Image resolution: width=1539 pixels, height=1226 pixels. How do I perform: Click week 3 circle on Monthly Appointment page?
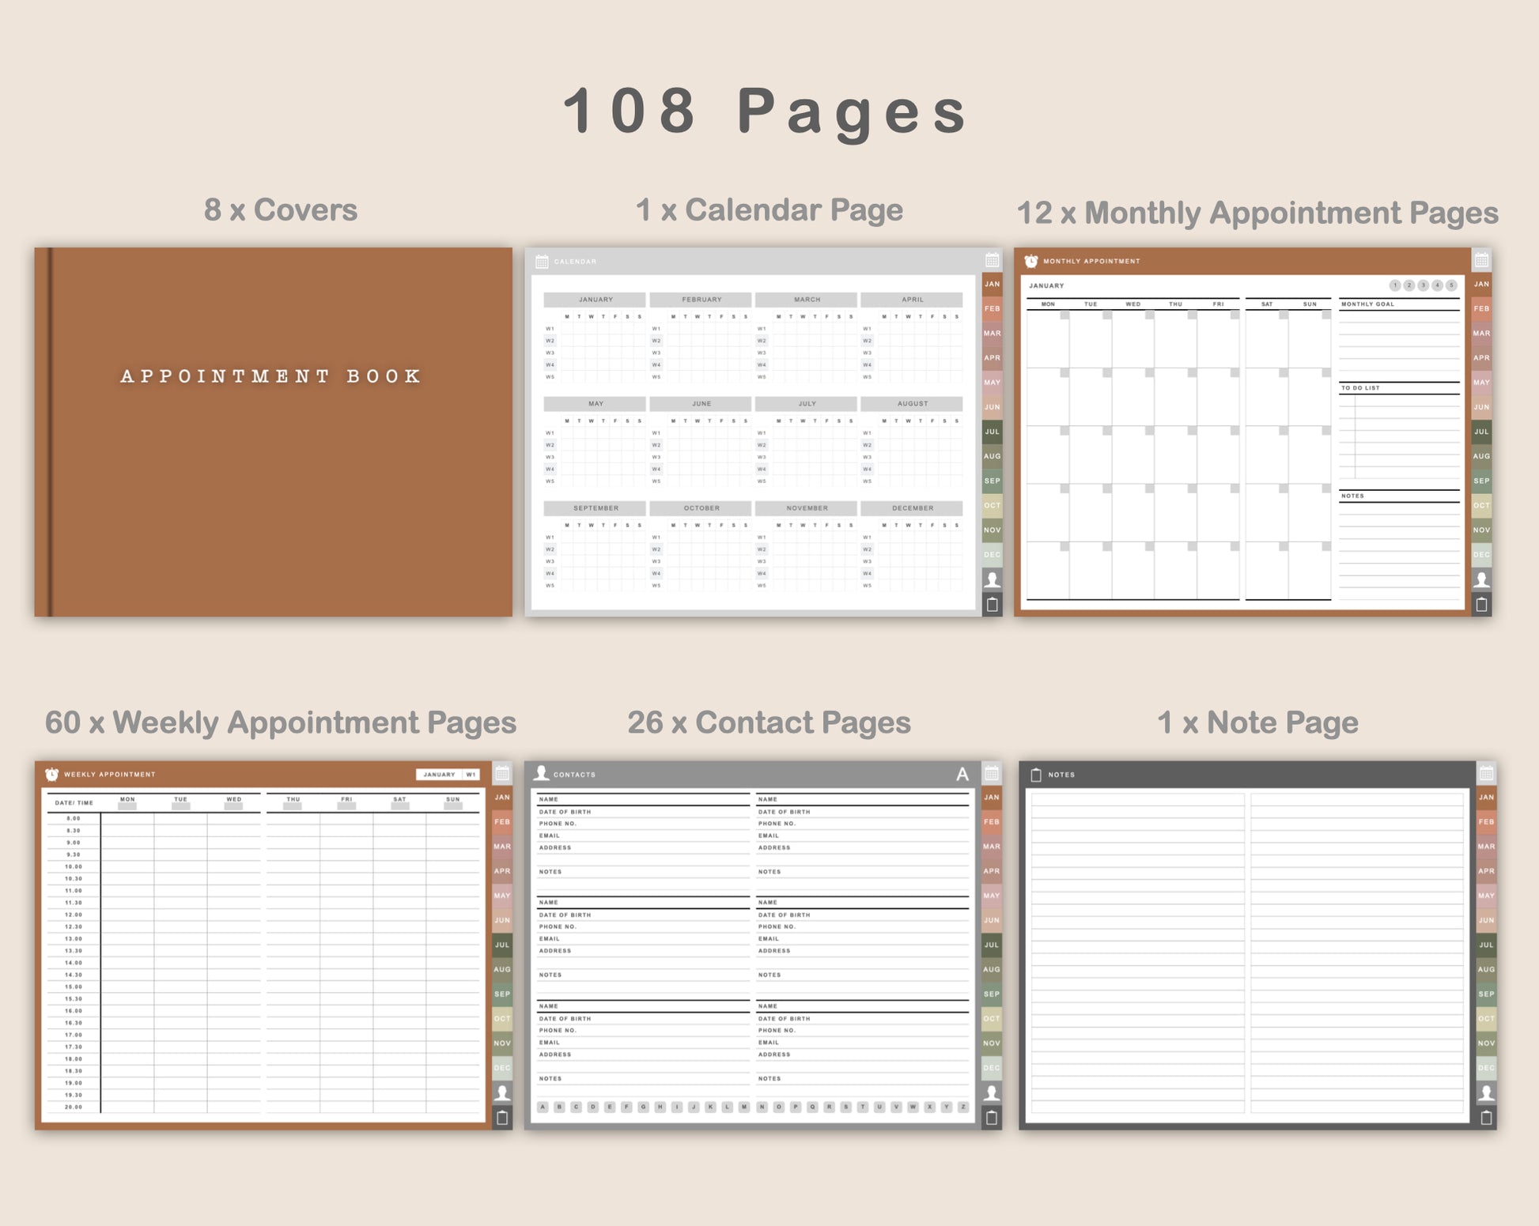click(x=1423, y=285)
